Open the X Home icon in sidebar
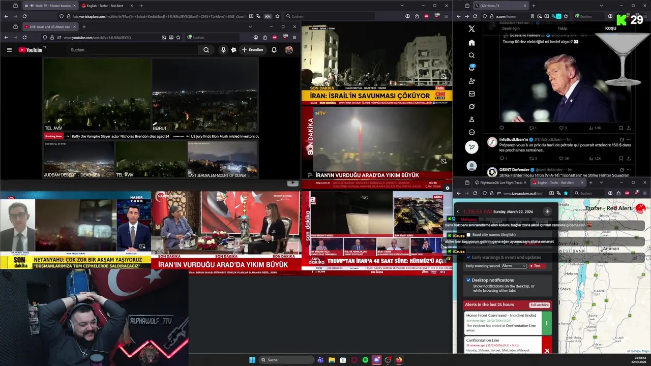This screenshot has height=366, width=651. pyautogui.click(x=471, y=43)
